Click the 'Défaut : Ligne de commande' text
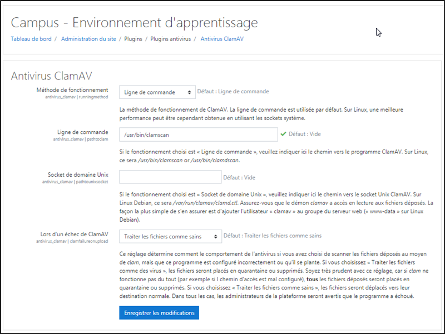445x334 pixels. coord(233,92)
